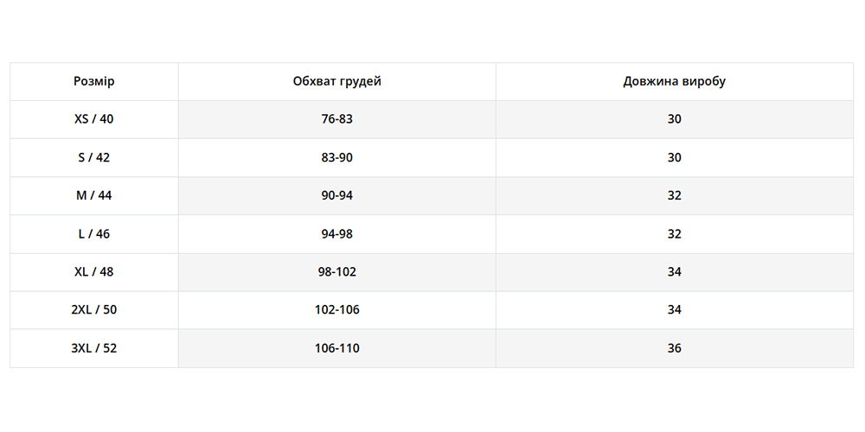Select the S / 42 size cell
This screenshot has height=432, width=865.
[x=94, y=157]
